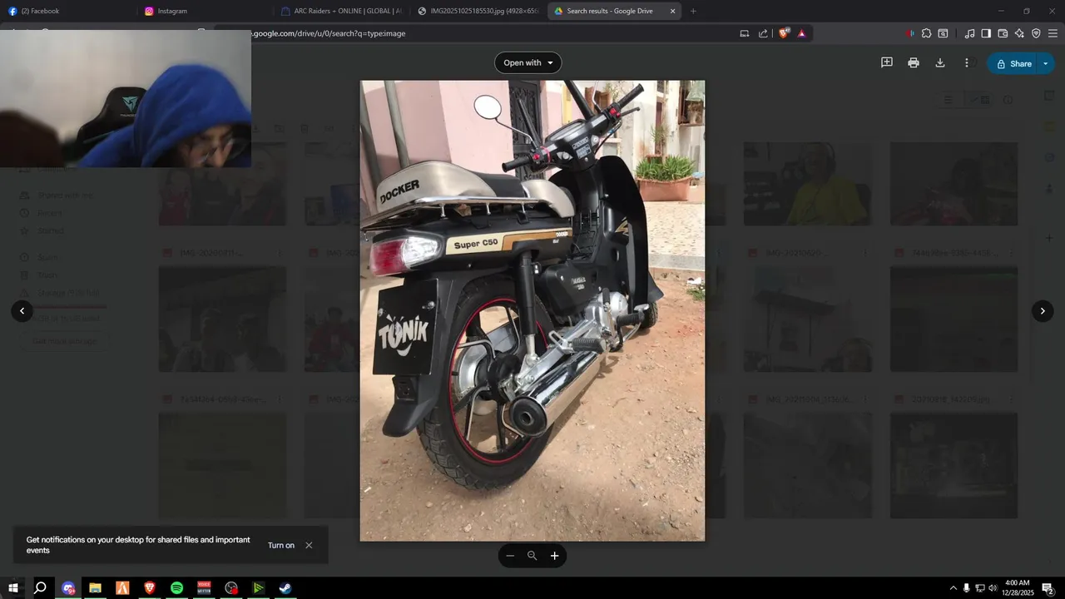Image resolution: width=1065 pixels, height=599 pixels.
Task: Go to the previous image
Action: 22,311
